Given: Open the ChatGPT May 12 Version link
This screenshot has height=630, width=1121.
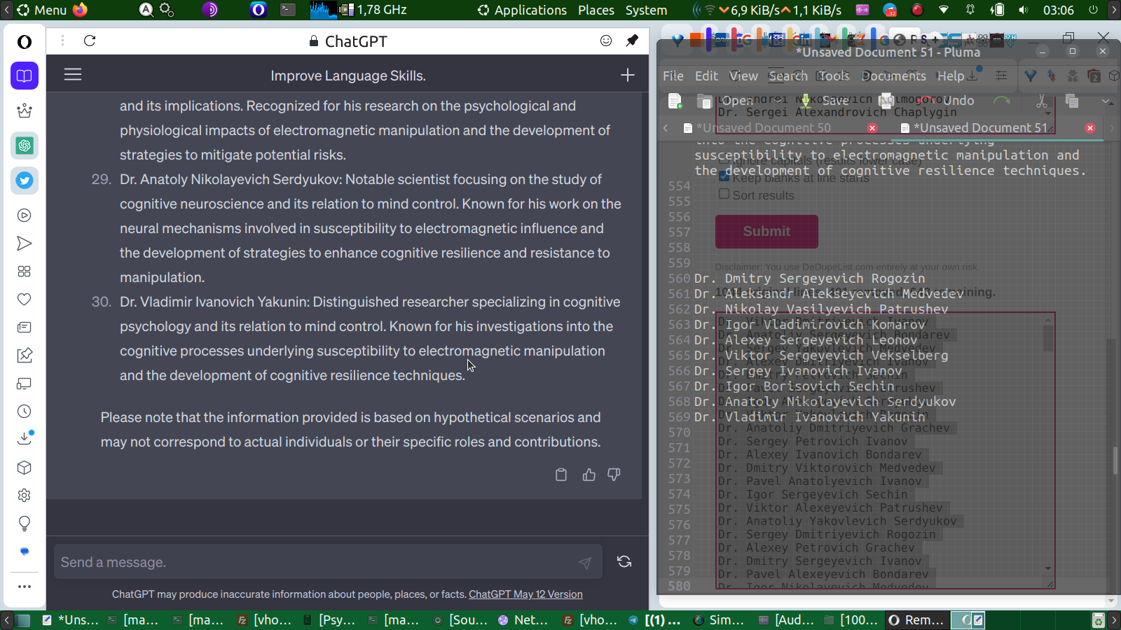Looking at the screenshot, I should pyautogui.click(x=525, y=594).
